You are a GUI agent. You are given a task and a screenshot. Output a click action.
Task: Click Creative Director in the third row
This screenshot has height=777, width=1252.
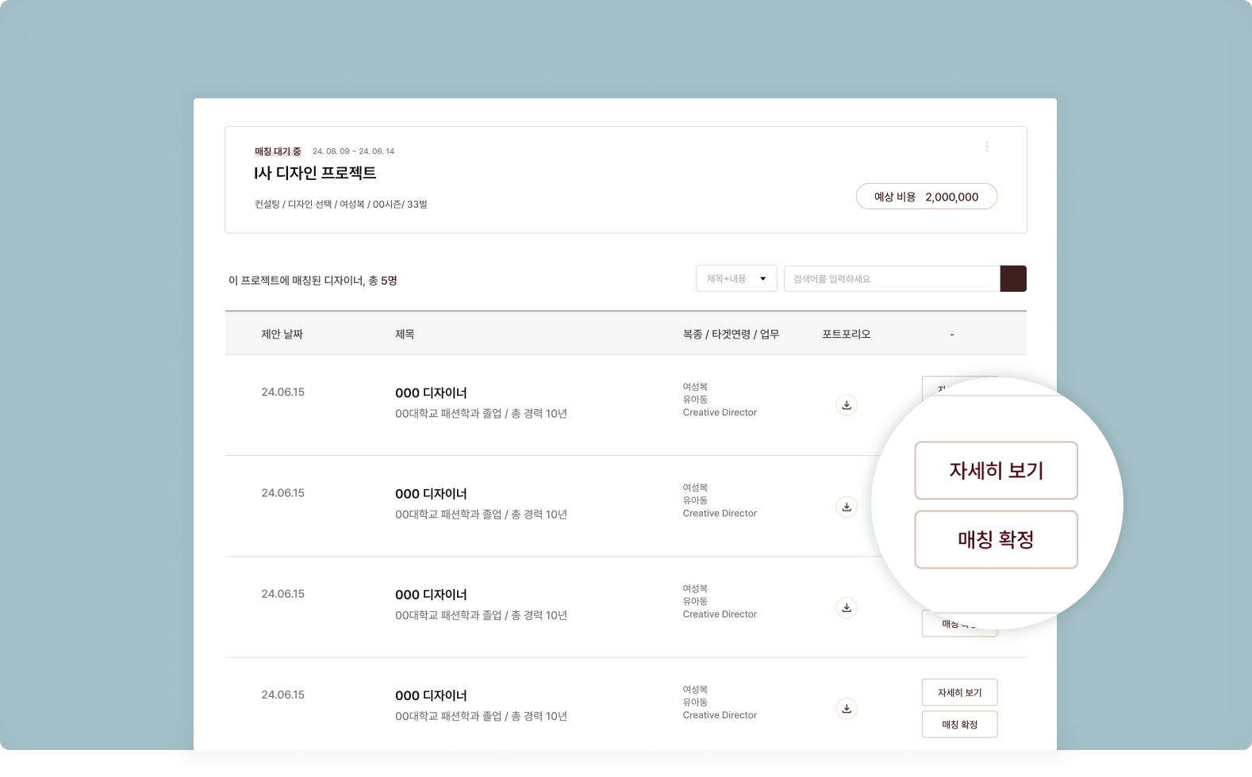(720, 614)
